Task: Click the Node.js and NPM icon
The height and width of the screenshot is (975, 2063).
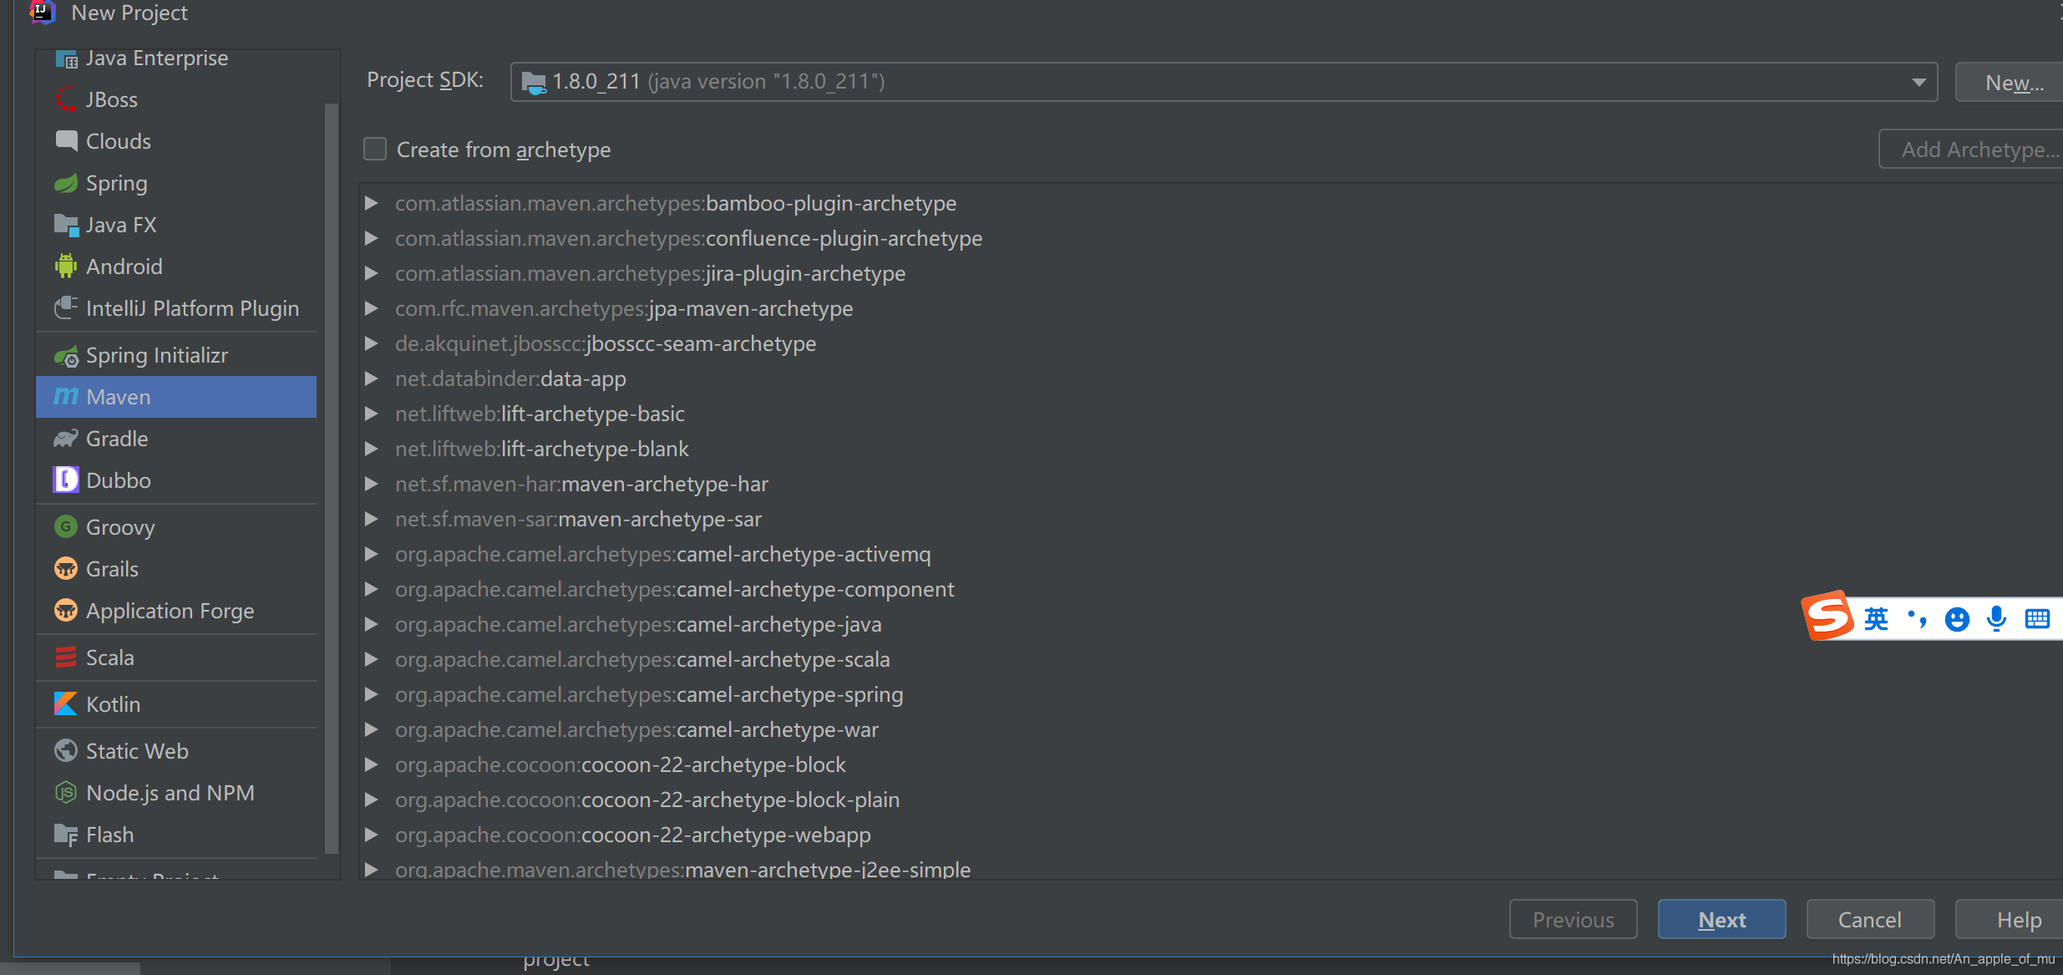Action: tap(66, 792)
